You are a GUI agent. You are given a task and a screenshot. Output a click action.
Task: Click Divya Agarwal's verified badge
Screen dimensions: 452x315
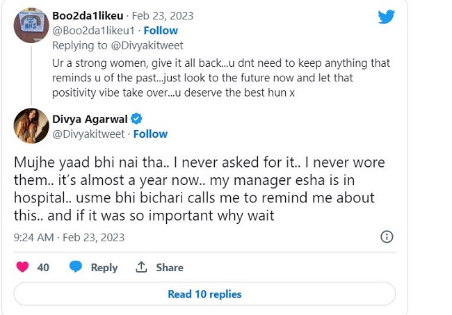(x=137, y=118)
